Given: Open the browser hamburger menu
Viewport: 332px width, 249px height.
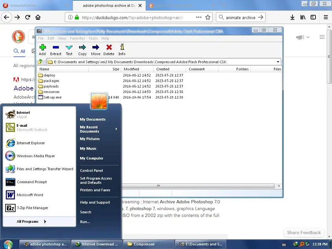Looking at the screenshot, I should click(326, 18).
